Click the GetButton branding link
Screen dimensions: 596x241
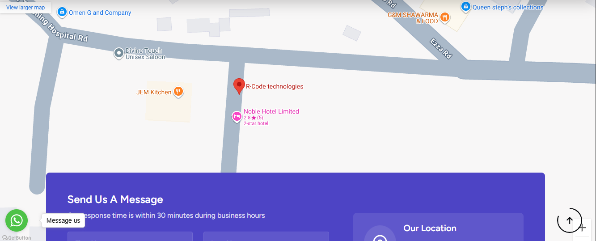16,238
